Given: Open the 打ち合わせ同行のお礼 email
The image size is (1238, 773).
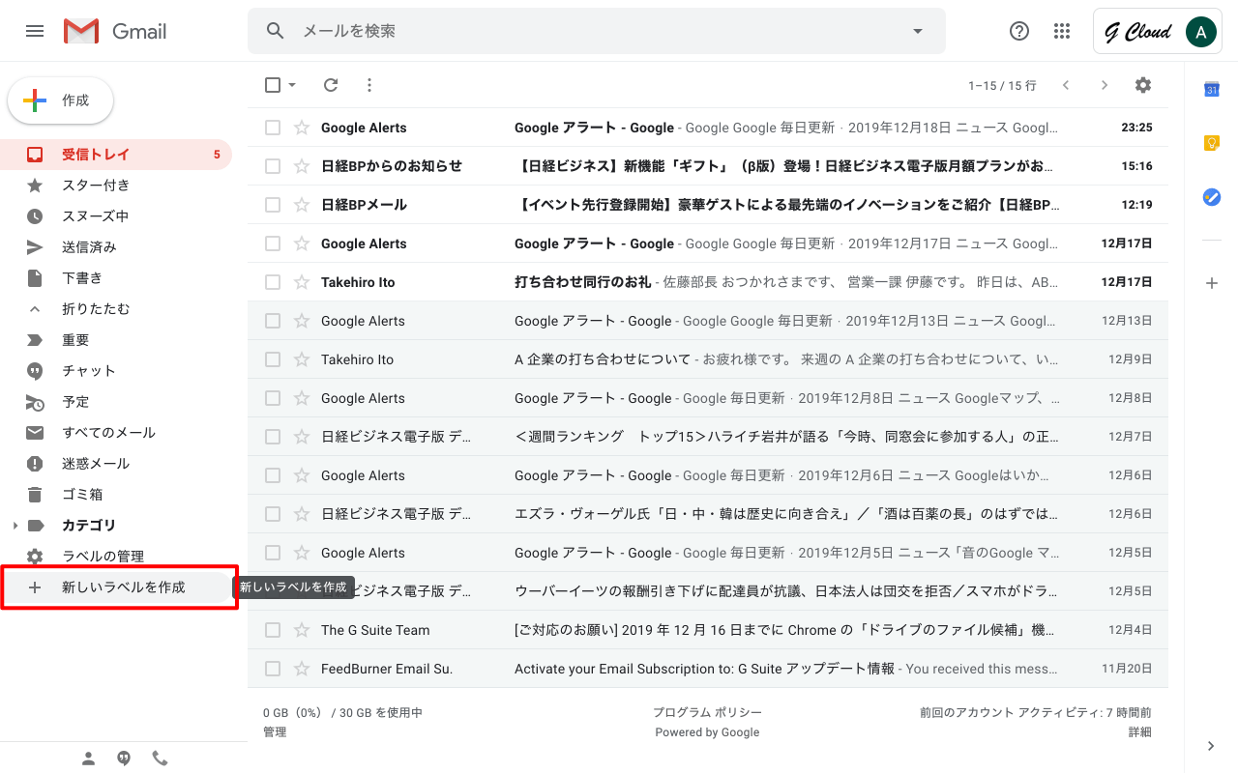Looking at the screenshot, I should pos(708,282).
